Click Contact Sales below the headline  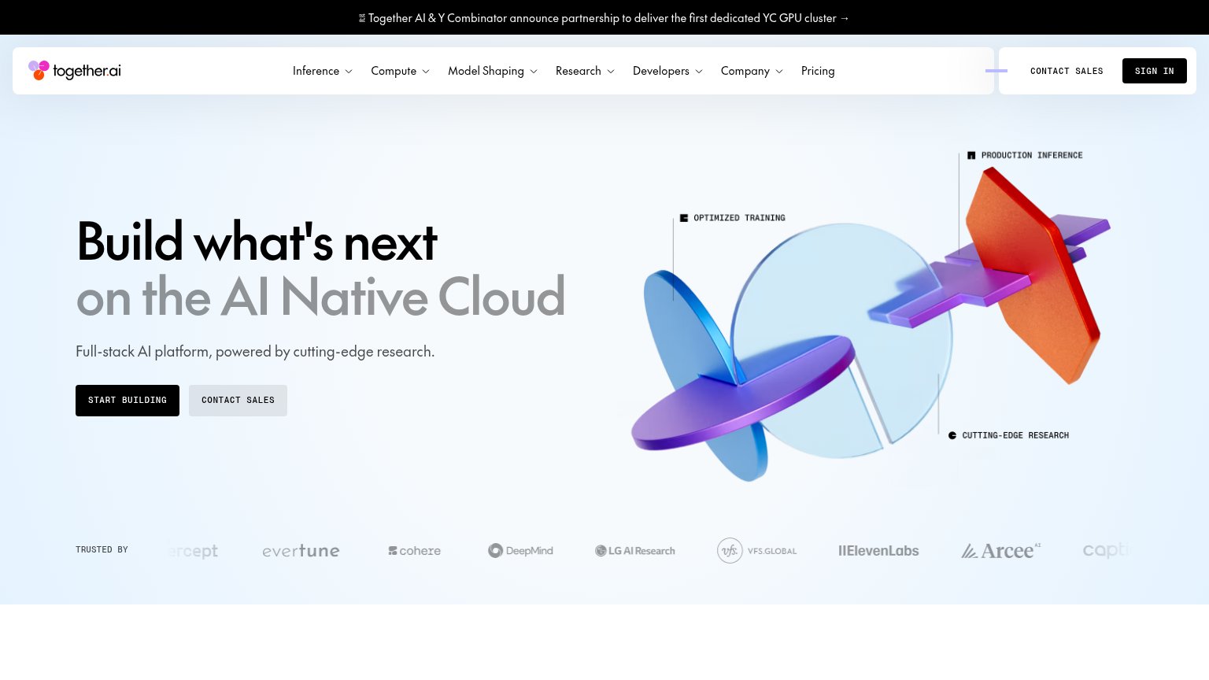click(x=238, y=401)
